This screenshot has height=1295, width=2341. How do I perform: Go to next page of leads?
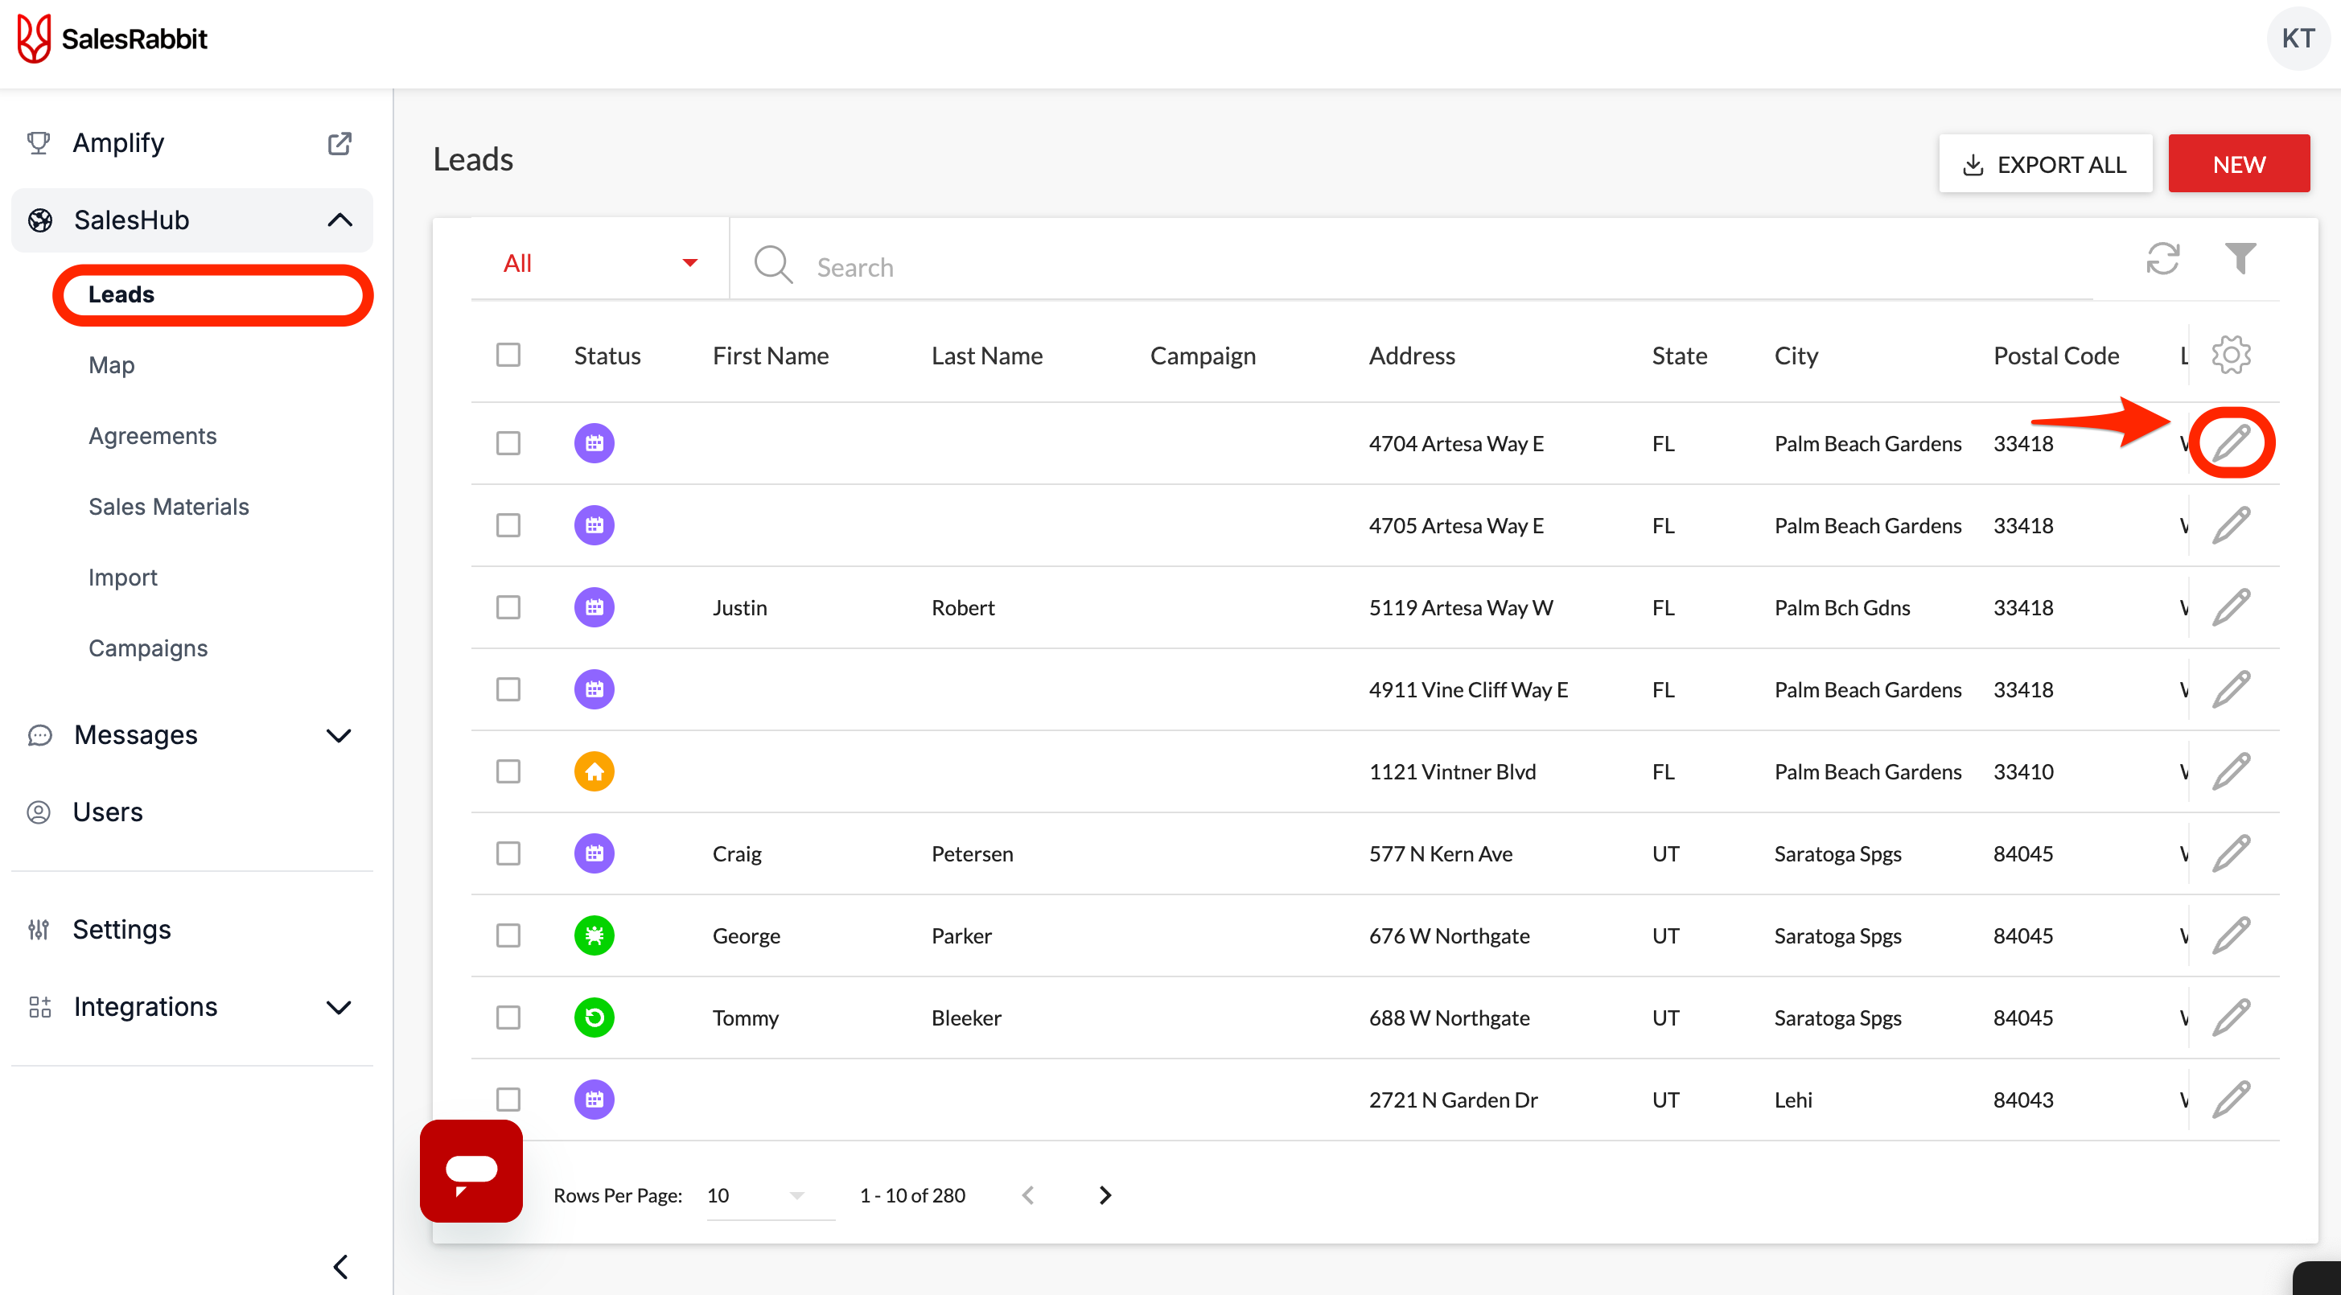point(1105,1195)
